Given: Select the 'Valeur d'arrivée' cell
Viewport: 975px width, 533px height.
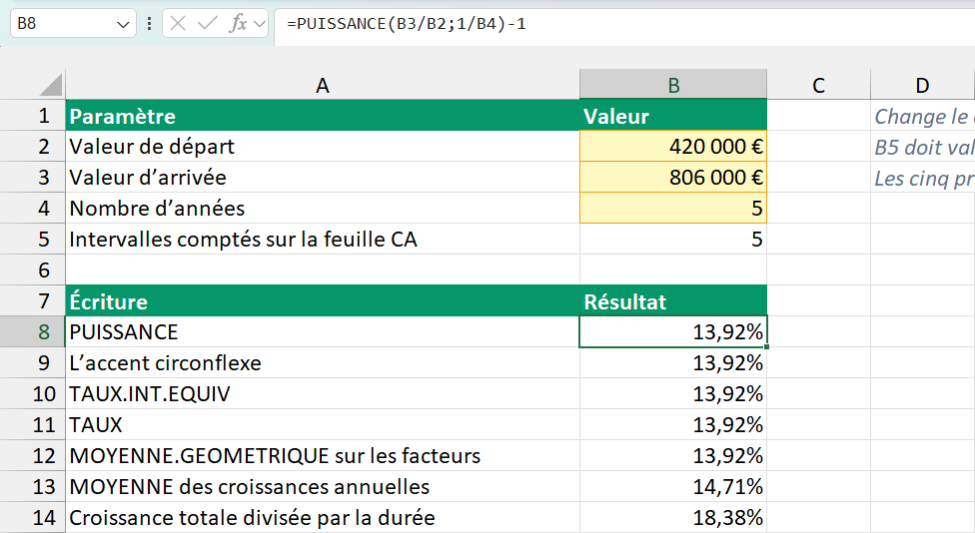Looking at the screenshot, I should (x=322, y=177).
